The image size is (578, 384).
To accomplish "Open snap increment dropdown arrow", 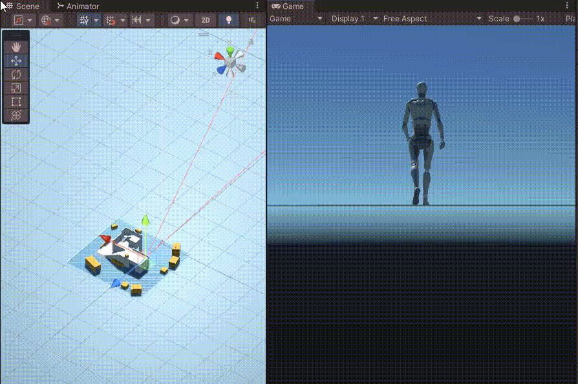I will [x=148, y=20].
